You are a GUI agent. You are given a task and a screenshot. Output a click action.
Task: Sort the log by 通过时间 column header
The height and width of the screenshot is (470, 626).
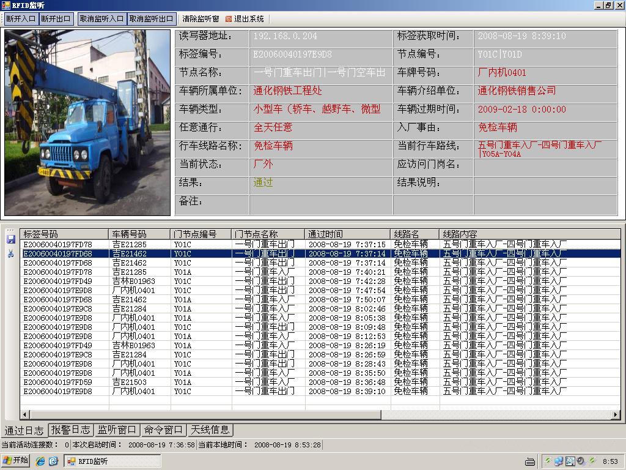click(x=347, y=234)
